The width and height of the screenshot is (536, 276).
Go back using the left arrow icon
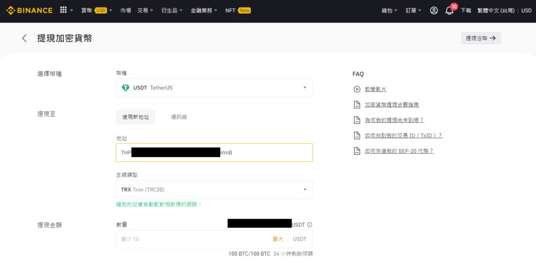pyautogui.click(x=24, y=38)
